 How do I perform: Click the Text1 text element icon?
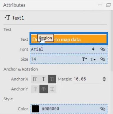coord(7,18)
